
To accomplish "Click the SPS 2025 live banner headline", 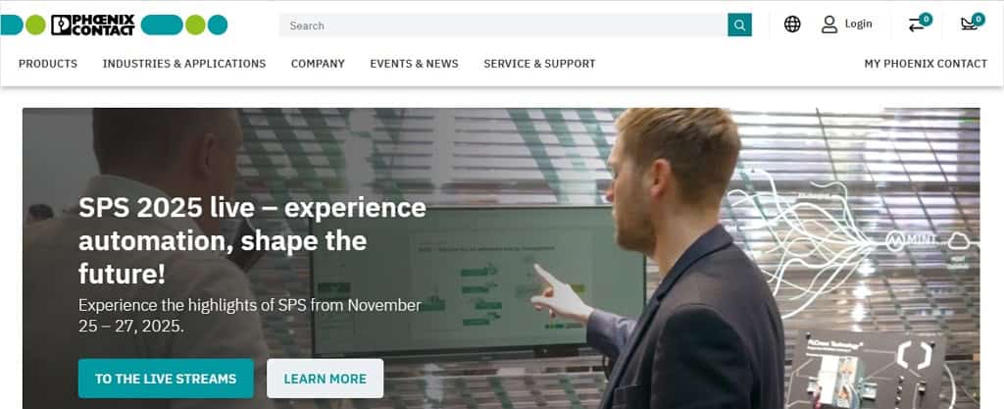I will pyautogui.click(x=252, y=240).
